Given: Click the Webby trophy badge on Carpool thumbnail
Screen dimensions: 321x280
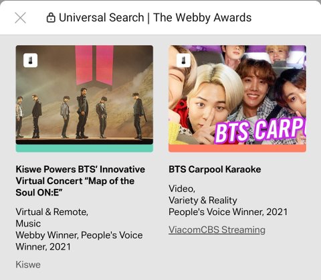Looking at the screenshot, I should 183,60.
